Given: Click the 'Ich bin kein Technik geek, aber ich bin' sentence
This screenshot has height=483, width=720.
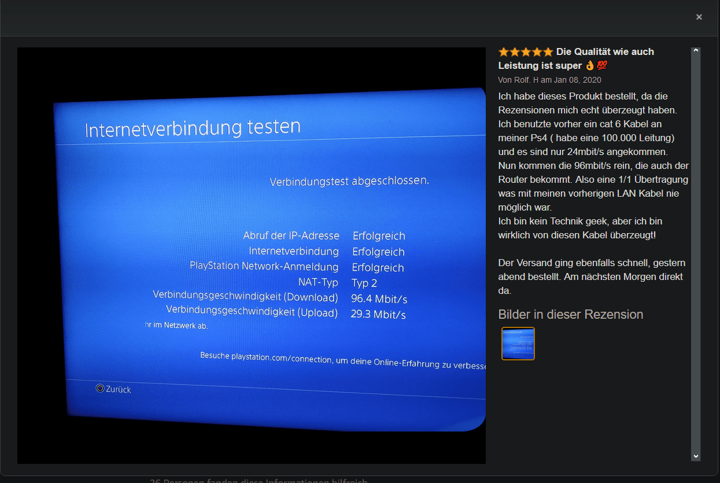Looking at the screenshot, I should (580, 221).
